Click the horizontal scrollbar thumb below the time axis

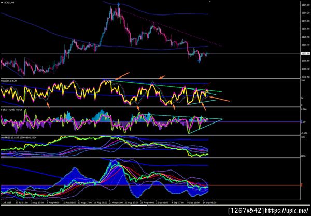click(x=138, y=205)
